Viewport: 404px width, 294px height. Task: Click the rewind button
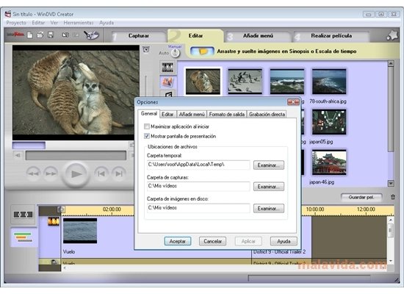click(34, 173)
